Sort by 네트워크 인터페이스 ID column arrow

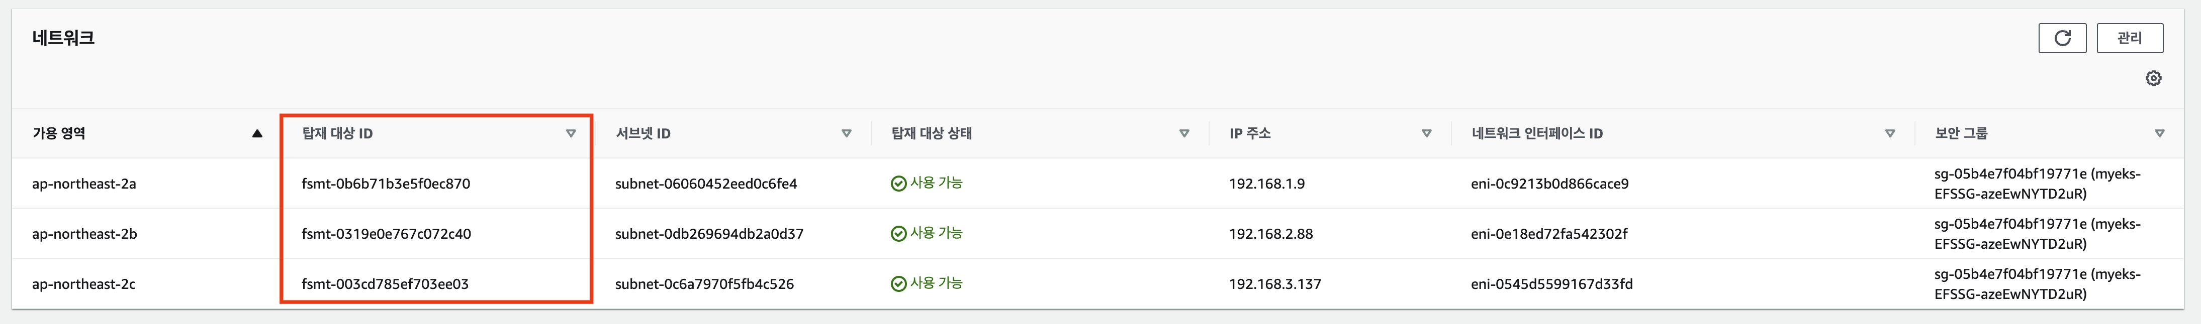coord(1889,133)
